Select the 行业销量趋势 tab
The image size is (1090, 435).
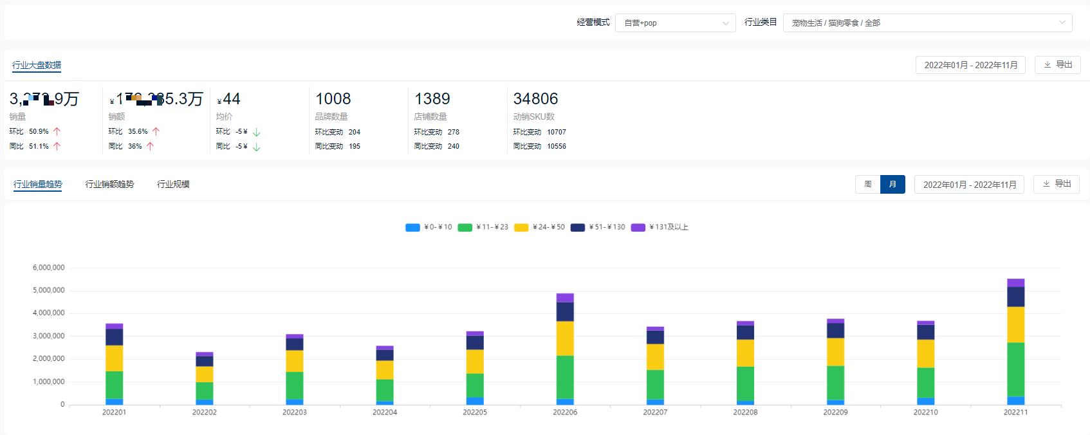[x=38, y=184]
